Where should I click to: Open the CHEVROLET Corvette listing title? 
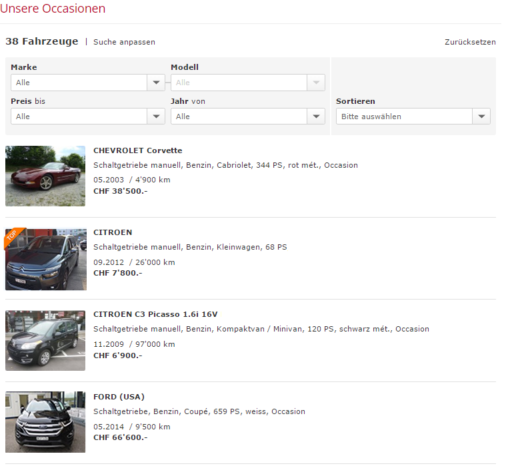pyautogui.click(x=137, y=150)
